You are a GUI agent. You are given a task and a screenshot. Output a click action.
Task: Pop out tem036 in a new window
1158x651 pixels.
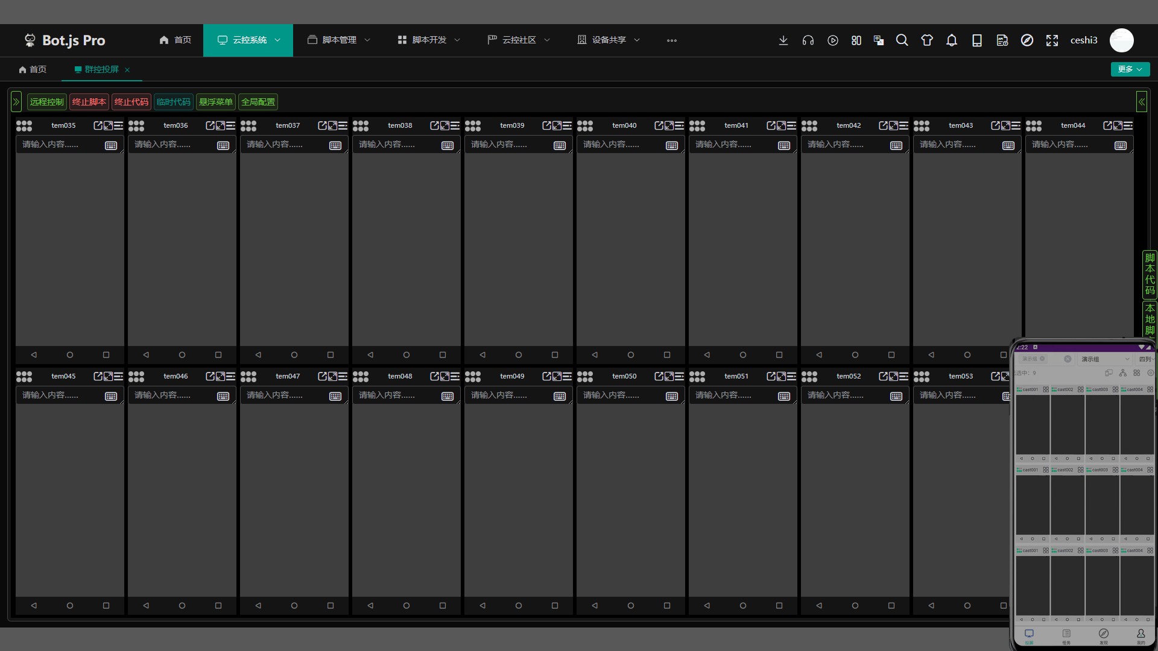210,125
